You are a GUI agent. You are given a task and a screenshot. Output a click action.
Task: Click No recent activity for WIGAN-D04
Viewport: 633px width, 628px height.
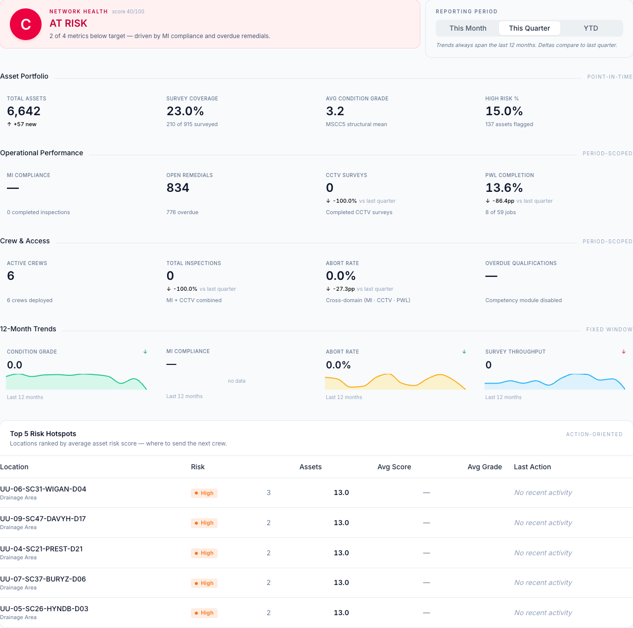(x=543, y=493)
